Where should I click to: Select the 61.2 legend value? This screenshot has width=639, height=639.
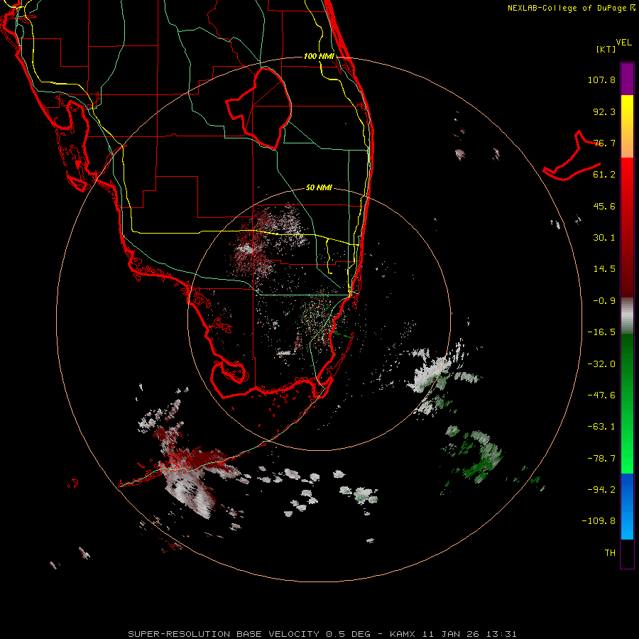click(x=604, y=175)
